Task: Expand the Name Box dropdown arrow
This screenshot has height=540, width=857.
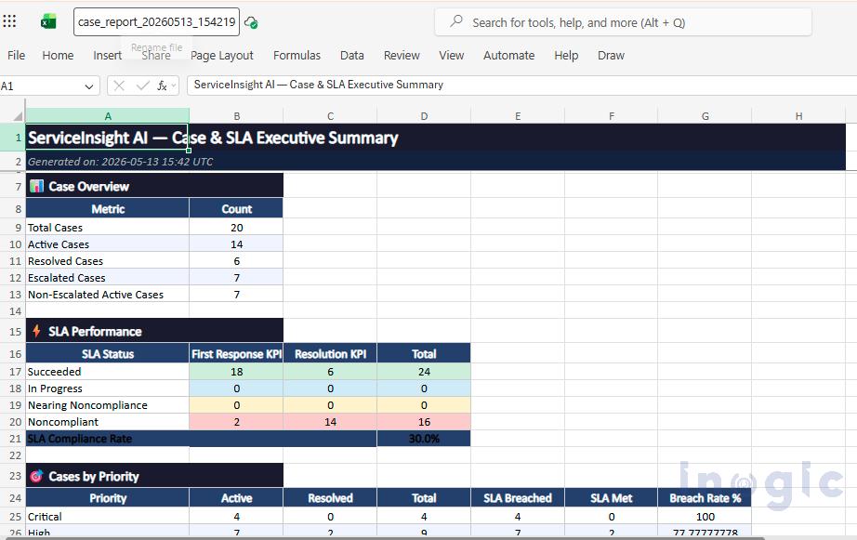Action: (x=88, y=86)
